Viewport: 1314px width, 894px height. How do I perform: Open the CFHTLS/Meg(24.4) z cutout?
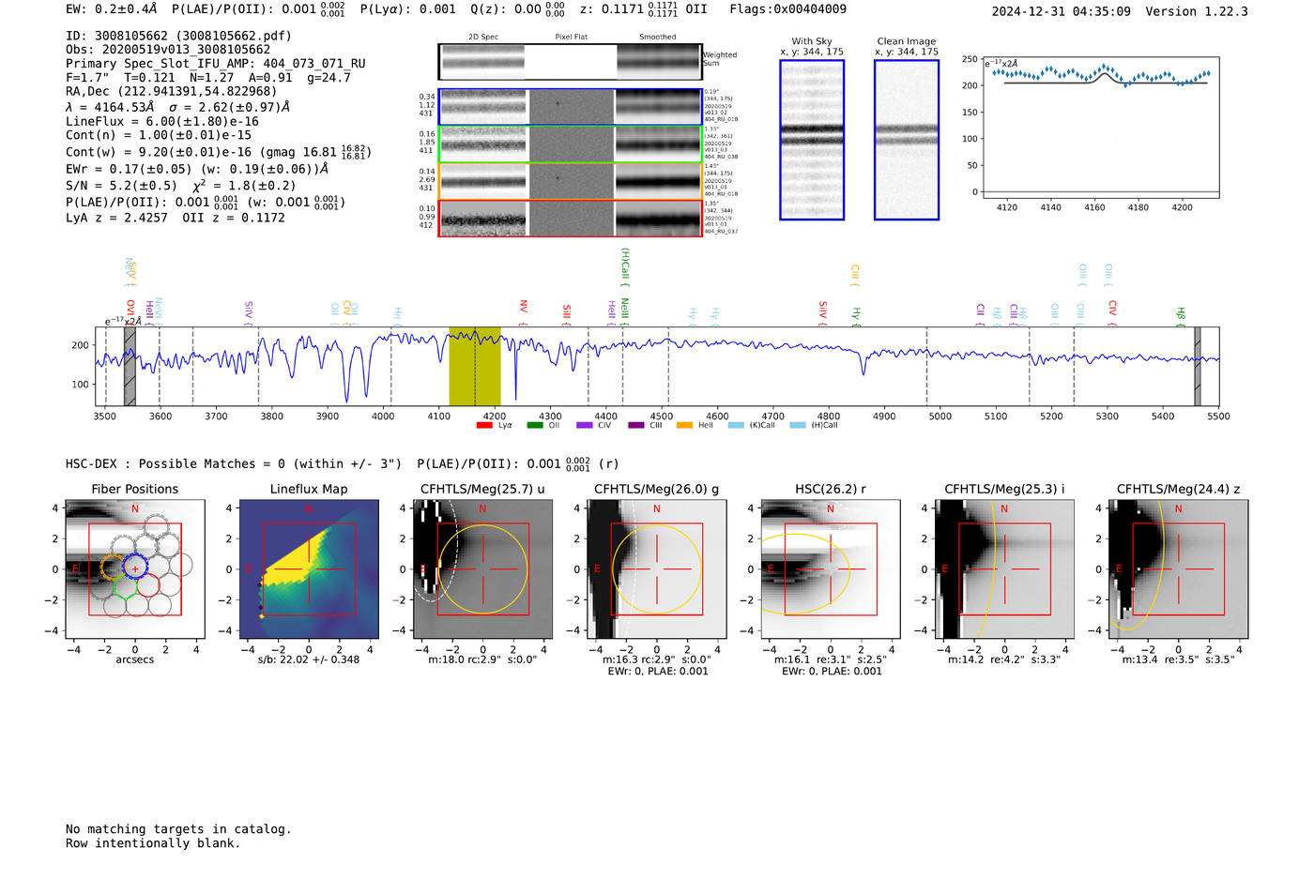(1179, 569)
